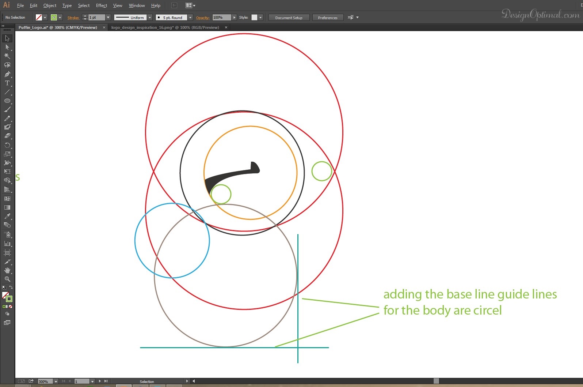Select the Pen tool
This screenshot has width=583, height=387.
(7, 74)
